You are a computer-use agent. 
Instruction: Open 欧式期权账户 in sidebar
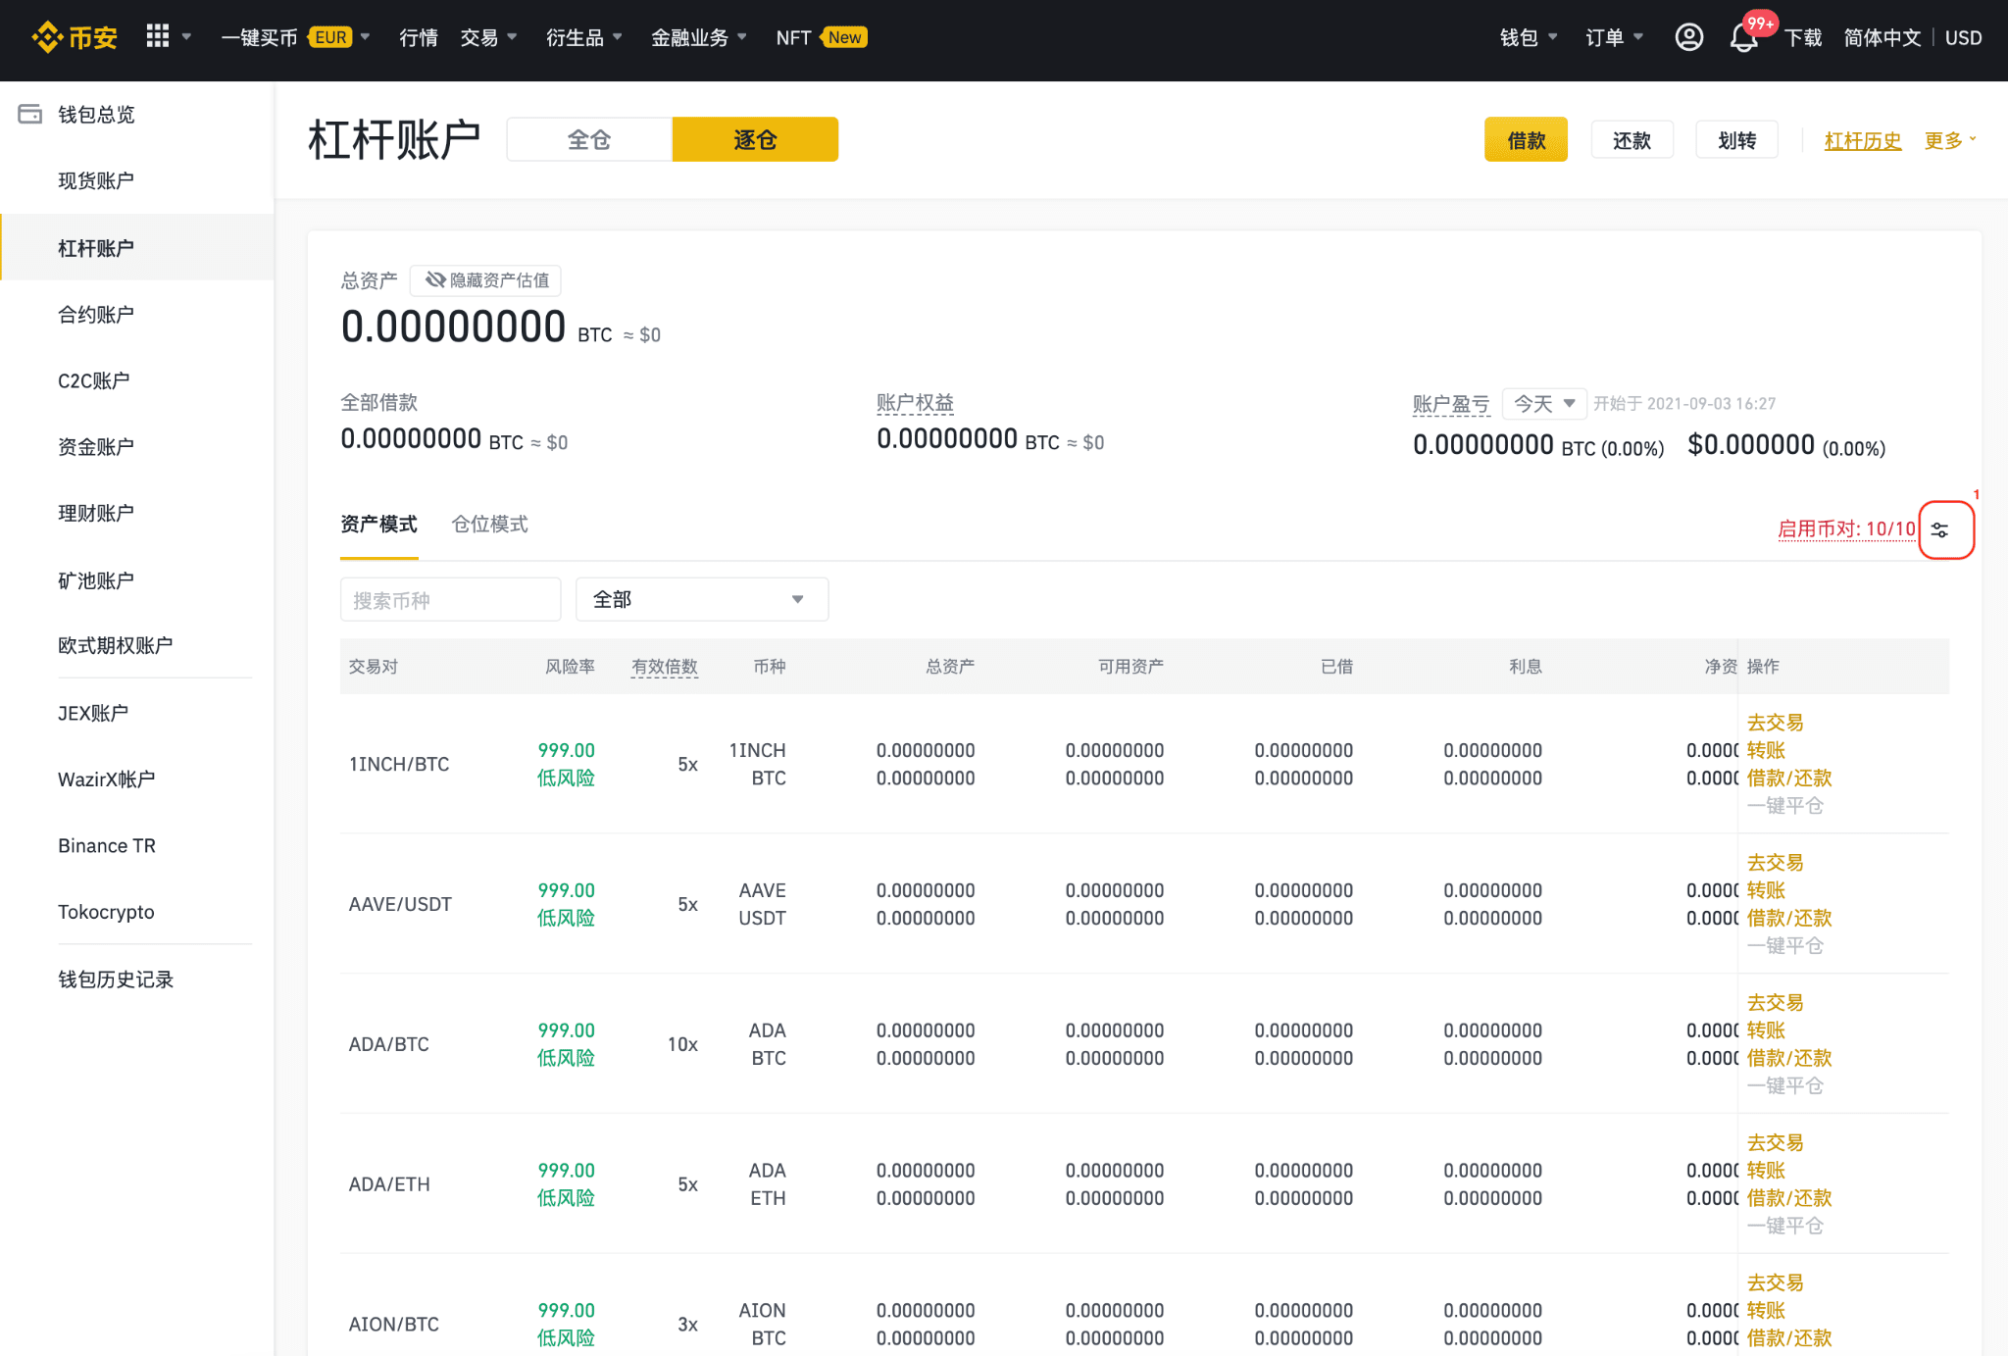point(115,645)
